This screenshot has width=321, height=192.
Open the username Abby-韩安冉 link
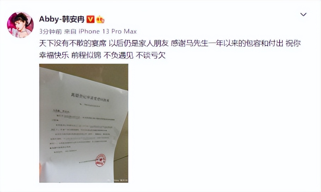(62, 19)
